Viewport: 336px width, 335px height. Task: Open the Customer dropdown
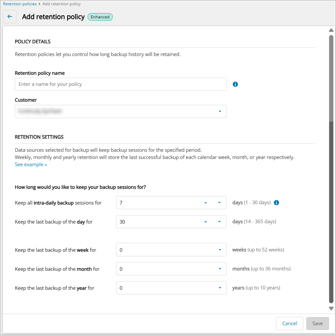click(220, 111)
